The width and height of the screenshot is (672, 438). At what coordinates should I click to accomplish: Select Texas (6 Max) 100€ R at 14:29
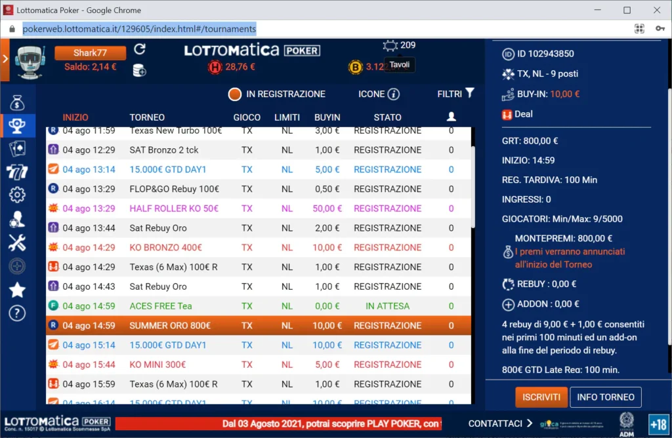pyautogui.click(x=259, y=267)
